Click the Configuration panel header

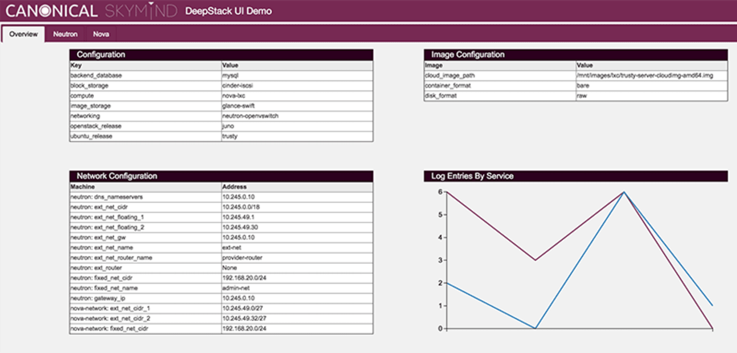(221, 55)
